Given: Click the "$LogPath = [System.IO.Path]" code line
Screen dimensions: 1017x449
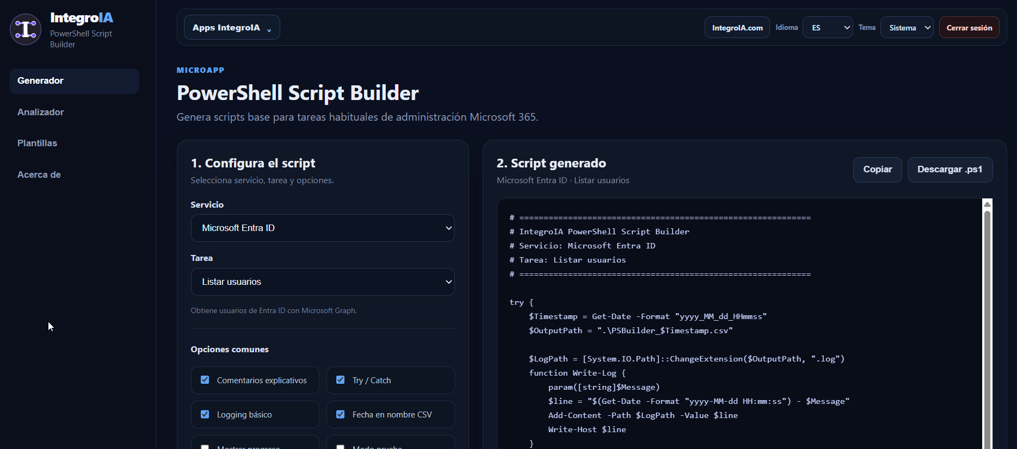Looking at the screenshot, I should tap(687, 359).
